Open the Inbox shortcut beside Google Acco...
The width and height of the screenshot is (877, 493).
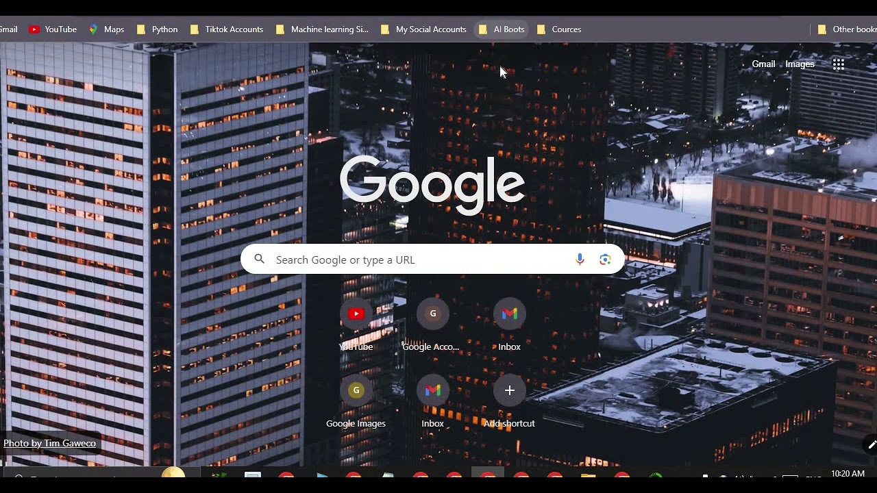tap(509, 325)
